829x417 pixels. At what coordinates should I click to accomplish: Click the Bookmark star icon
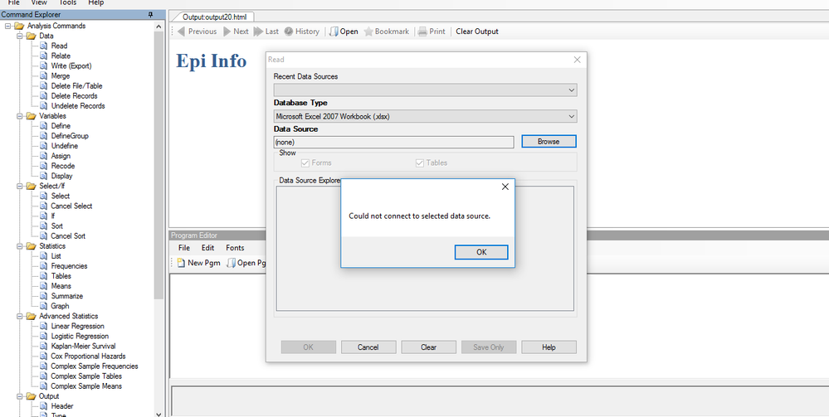click(x=368, y=32)
